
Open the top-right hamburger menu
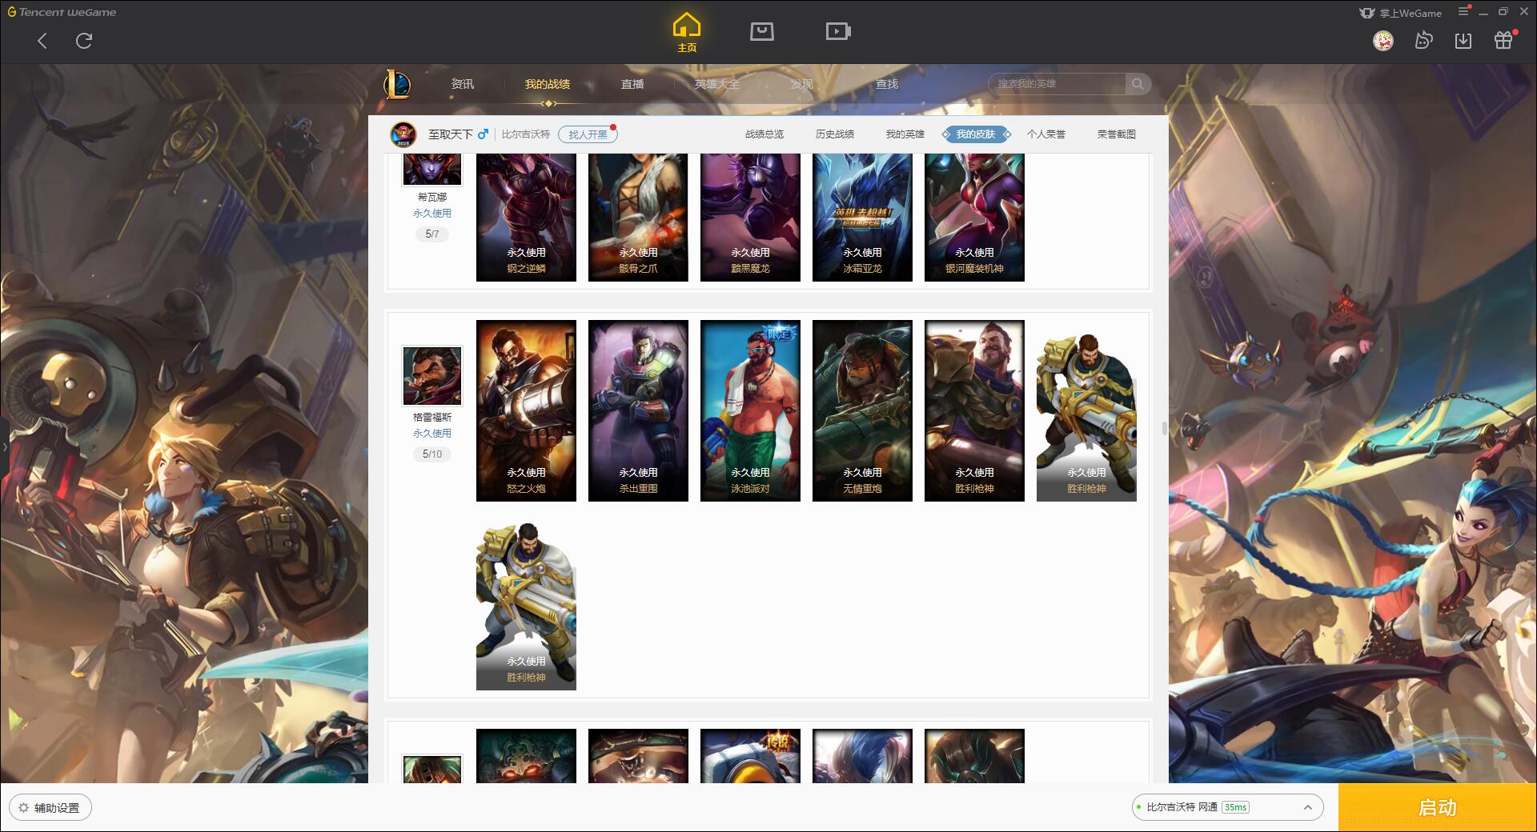click(x=1464, y=12)
